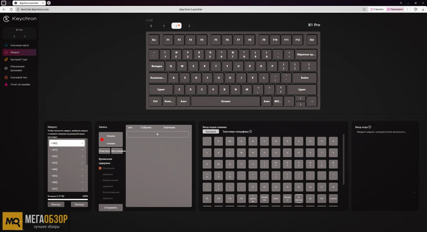The height and width of the screenshot is (232, 427).
Task: Click the flash memory usage bar
Action: 68,199
